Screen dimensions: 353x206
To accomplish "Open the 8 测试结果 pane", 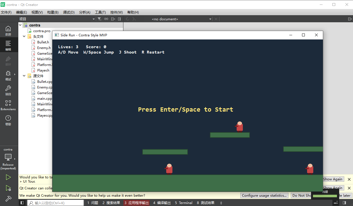I will point(206,203).
